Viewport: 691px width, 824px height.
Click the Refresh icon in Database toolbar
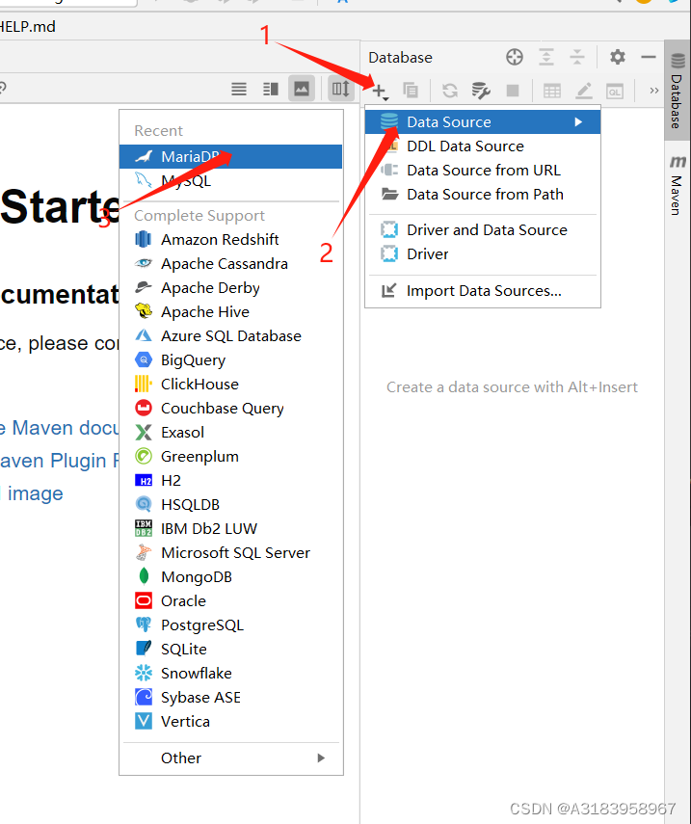click(450, 91)
